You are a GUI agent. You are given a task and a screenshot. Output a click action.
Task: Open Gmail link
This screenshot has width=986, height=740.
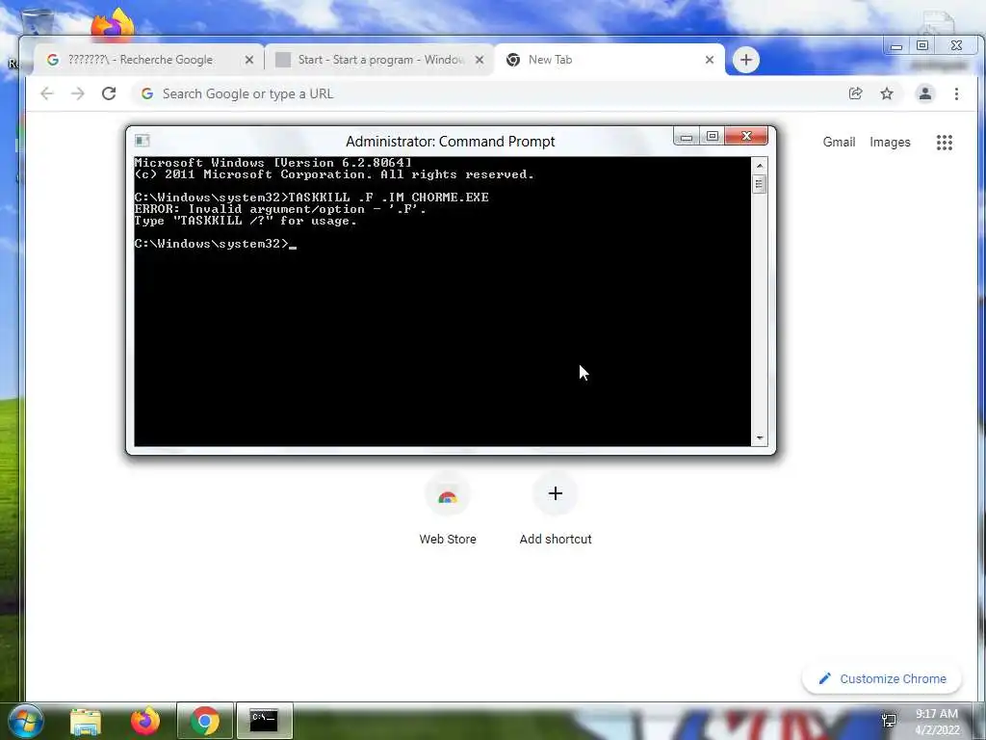tap(839, 143)
